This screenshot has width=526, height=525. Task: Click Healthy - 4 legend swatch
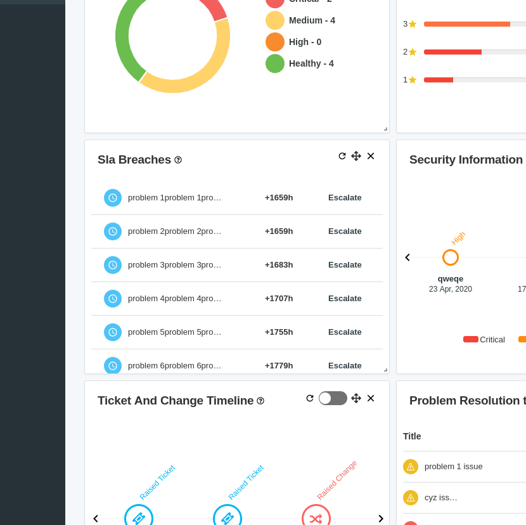click(x=275, y=63)
